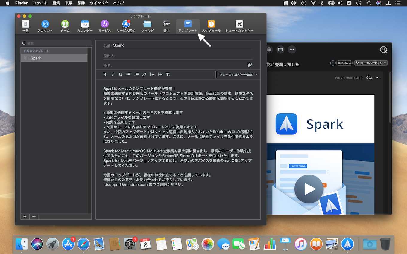Viewport: 407px width, 254px height.
Task: Open the 一般 (General) preferences pane
Action: tap(26, 26)
